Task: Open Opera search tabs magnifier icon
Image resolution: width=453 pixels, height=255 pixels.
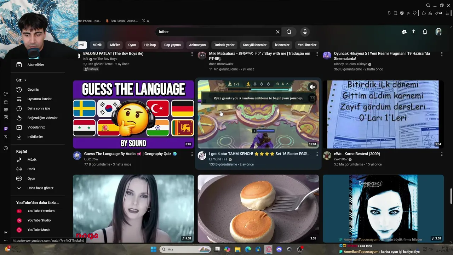Action: 428,5
